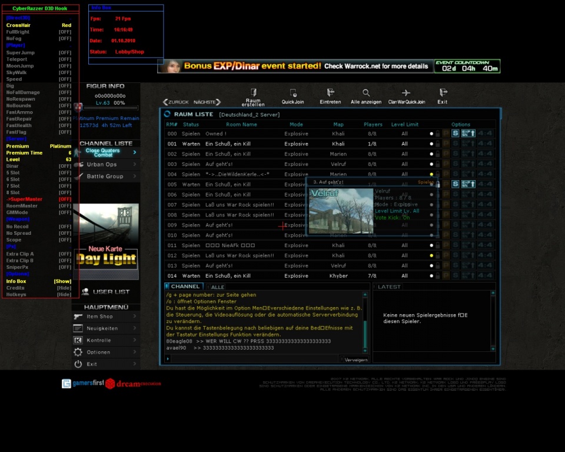
Task: Start a Clan War Quick Join
Action: (406, 92)
